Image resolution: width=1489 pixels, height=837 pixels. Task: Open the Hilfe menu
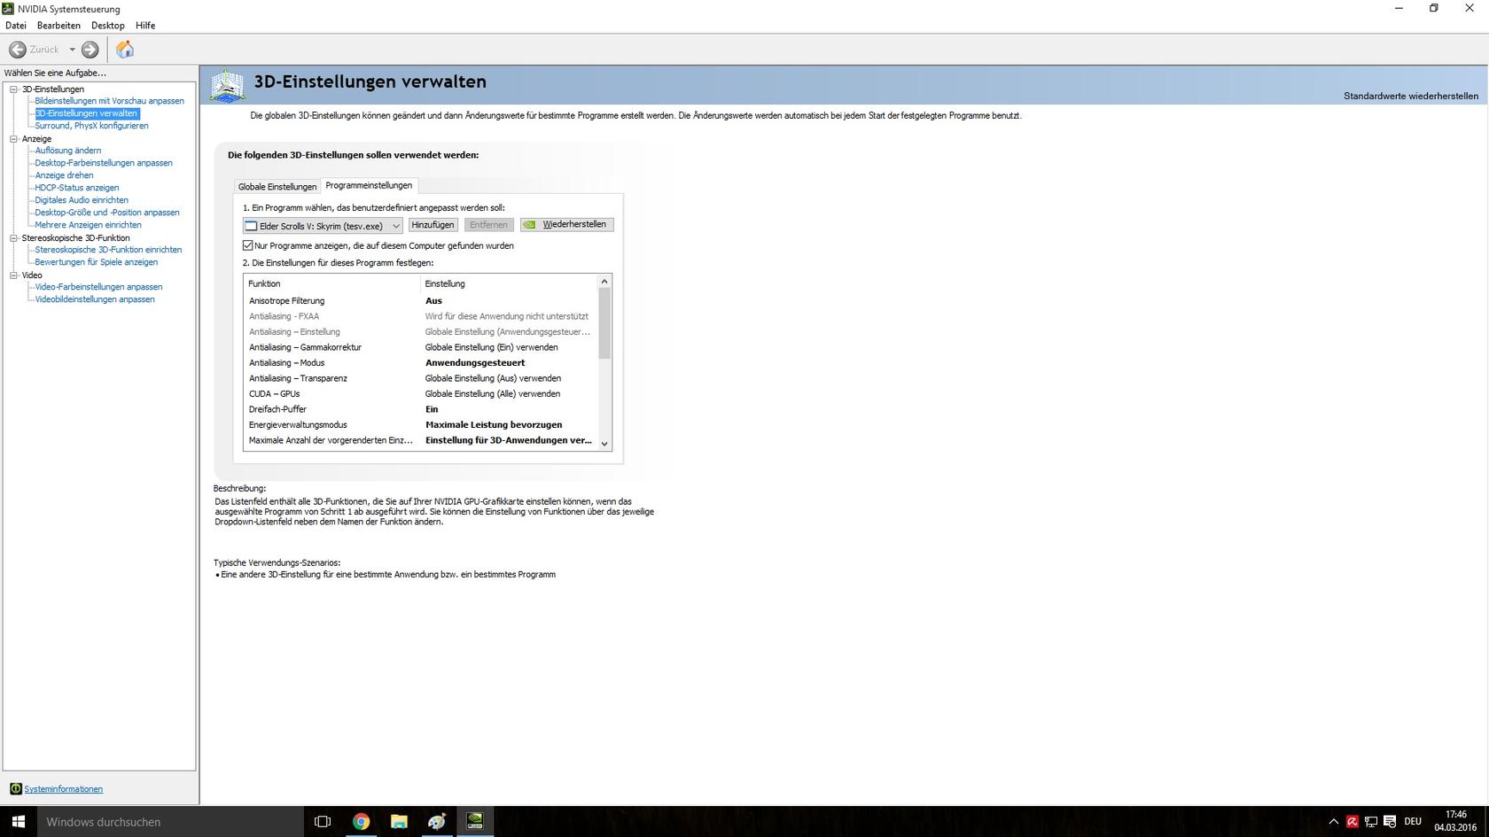coord(145,26)
